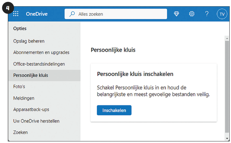Focus the Alles zoeken search field
231x143 pixels.
click(116, 14)
